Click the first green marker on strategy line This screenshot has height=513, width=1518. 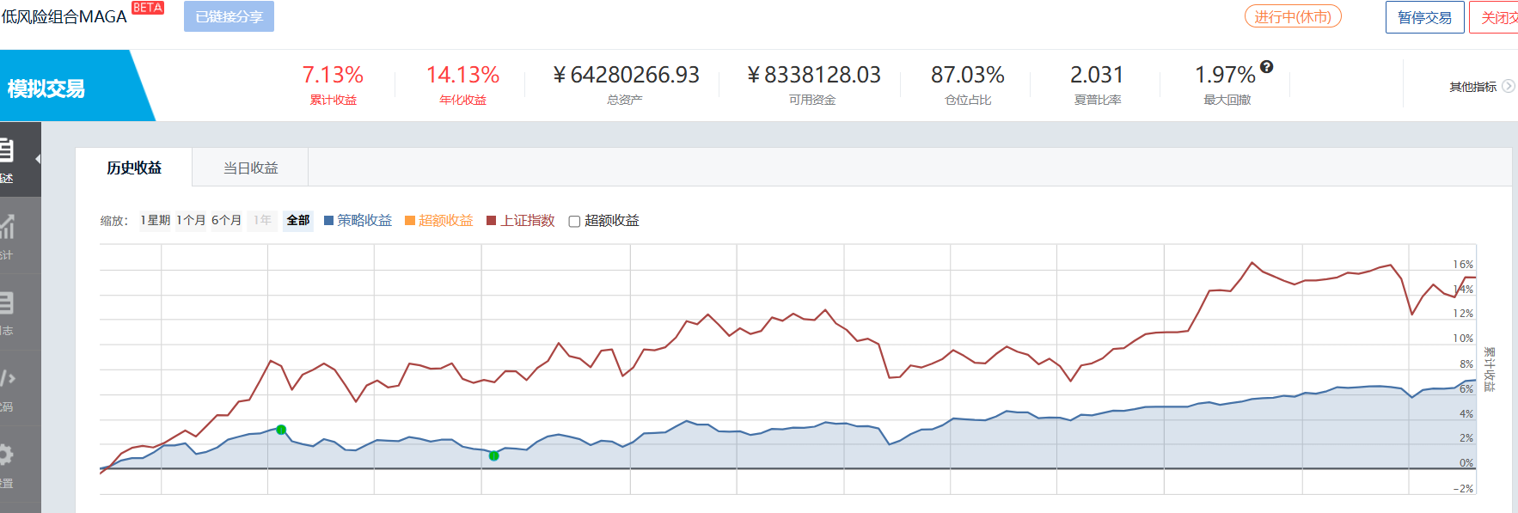point(281,430)
